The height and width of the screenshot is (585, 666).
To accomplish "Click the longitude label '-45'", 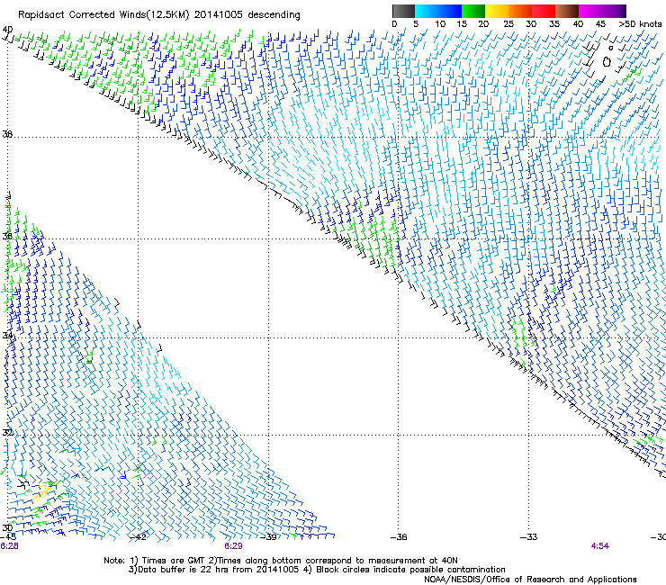I will (x=8, y=537).
